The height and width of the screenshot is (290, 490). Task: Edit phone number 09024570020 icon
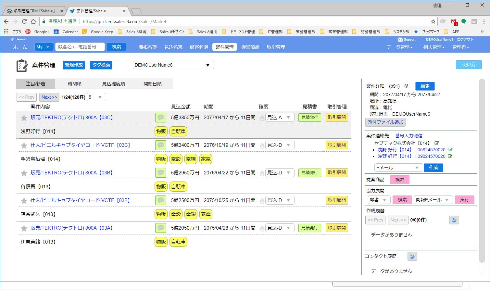tap(450, 156)
